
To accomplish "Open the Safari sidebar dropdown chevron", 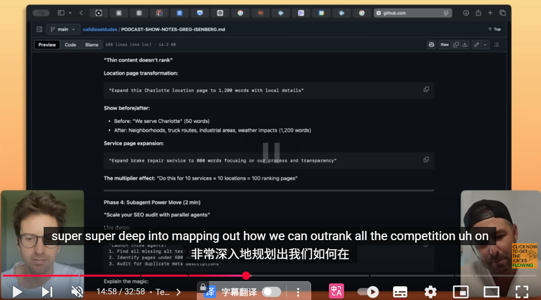I will [70, 13].
